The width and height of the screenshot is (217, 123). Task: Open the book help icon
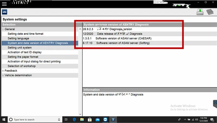click(210, 12)
